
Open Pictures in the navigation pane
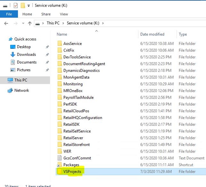pyautogui.click(x=24, y=70)
